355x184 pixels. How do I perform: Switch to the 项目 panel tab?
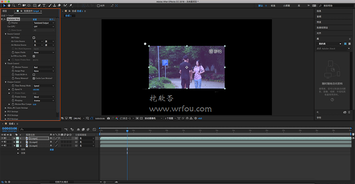5,11
